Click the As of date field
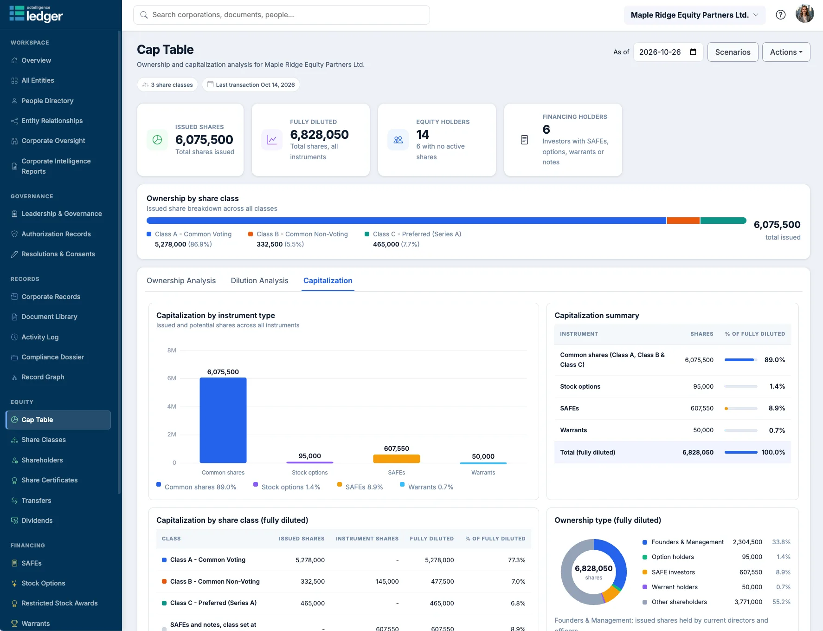The height and width of the screenshot is (631, 823). 668,52
